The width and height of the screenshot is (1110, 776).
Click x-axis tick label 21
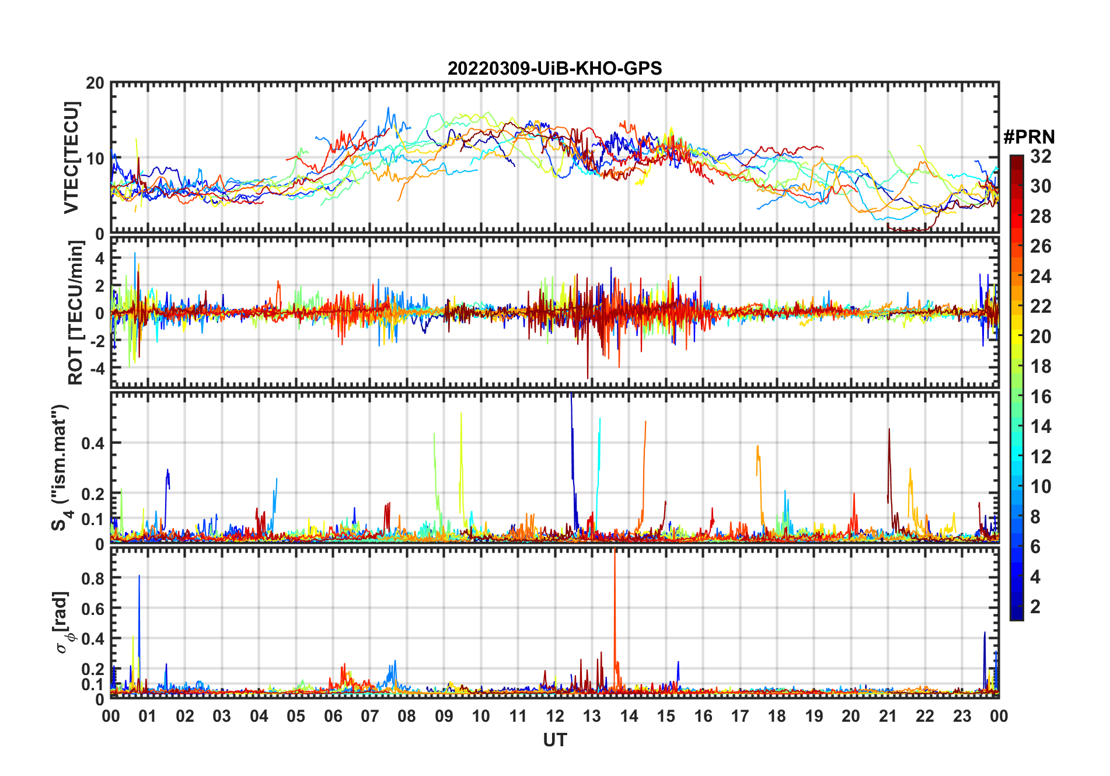[x=888, y=716]
